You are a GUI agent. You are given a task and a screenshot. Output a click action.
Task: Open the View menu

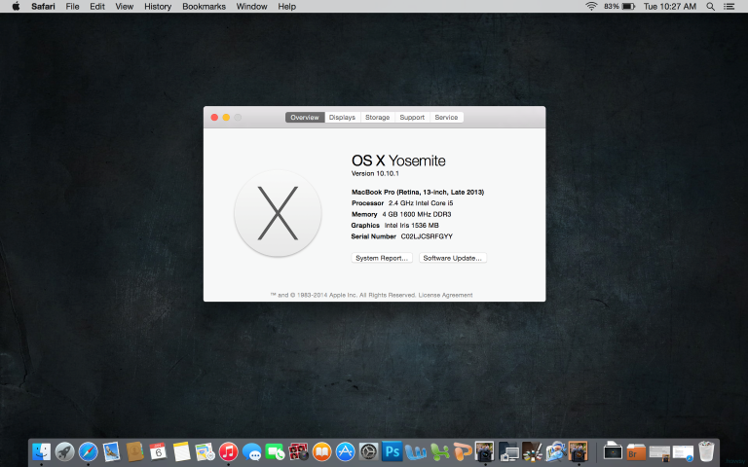pyautogui.click(x=124, y=6)
